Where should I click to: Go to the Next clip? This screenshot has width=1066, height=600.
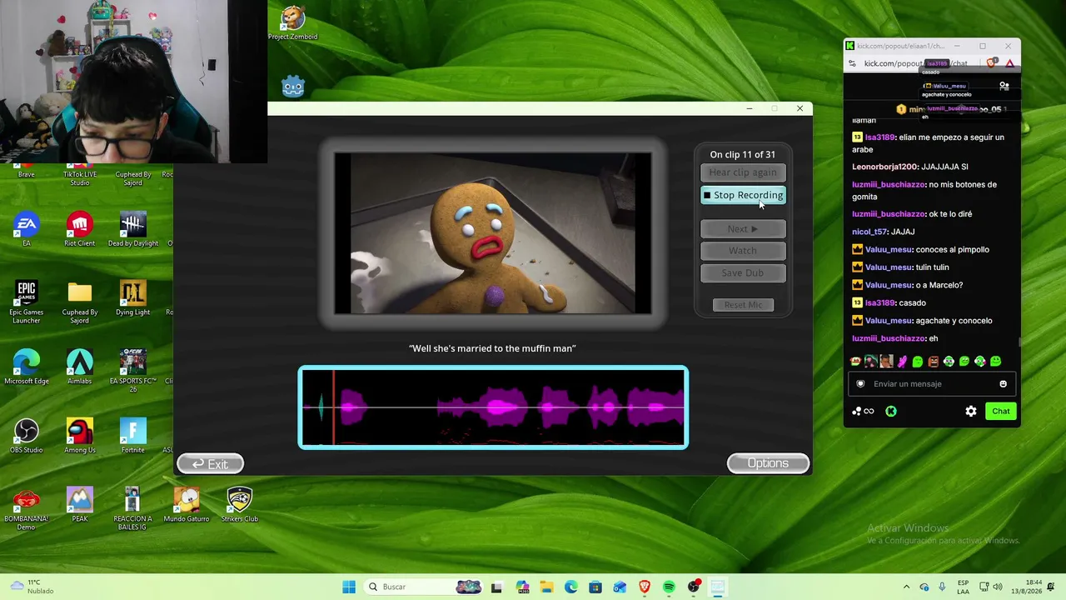[743, 228]
